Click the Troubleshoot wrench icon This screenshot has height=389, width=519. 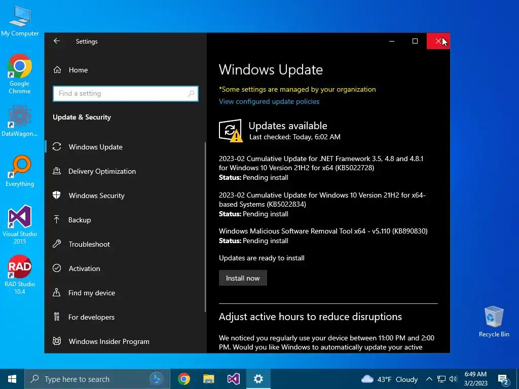pos(57,244)
